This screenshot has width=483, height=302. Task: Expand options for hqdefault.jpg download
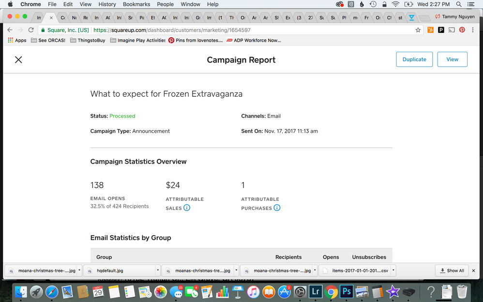(157, 271)
